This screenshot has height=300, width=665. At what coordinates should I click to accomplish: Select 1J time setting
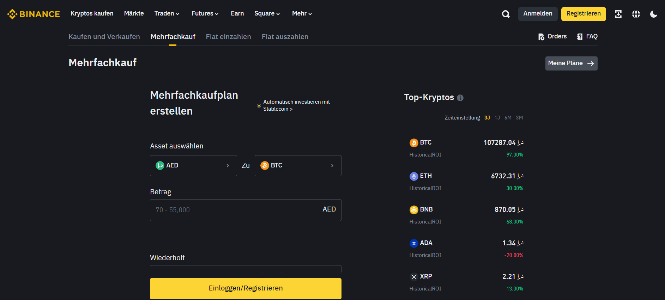click(x=497, y=118)
